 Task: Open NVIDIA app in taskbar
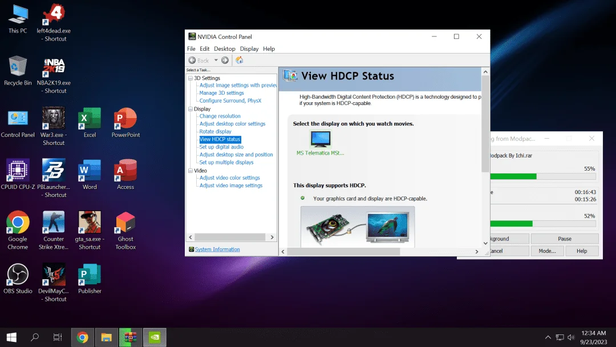pos(155,337)
